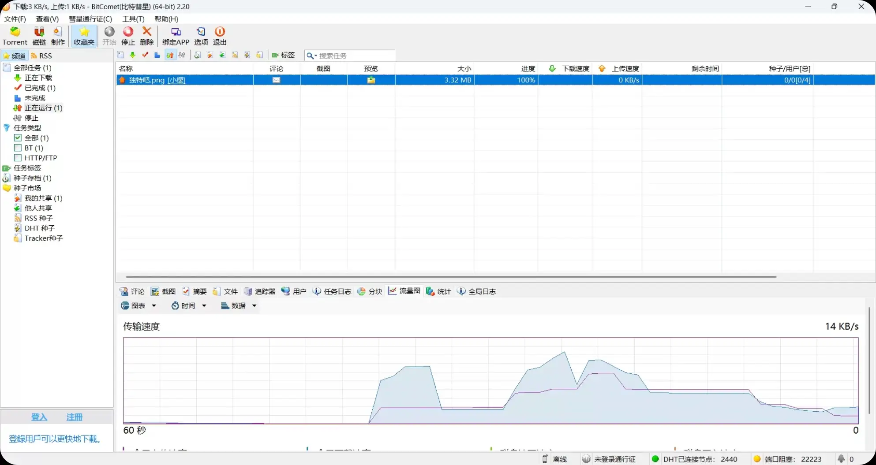This screenshot has width=876, height=465.
Task: Switch to the 追踪器 tab
Action: (260, 291)
